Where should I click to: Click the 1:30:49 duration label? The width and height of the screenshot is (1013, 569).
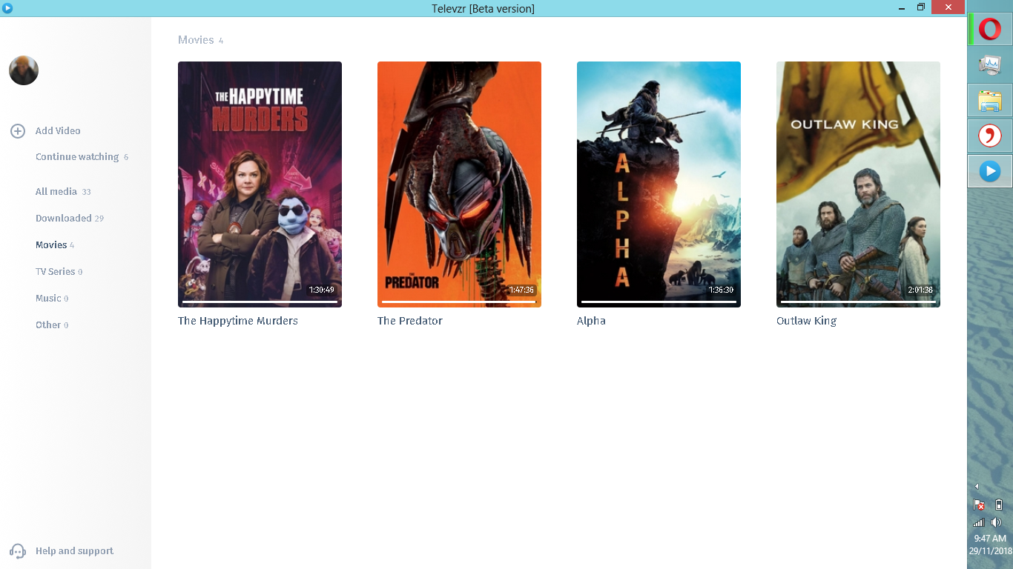pos(322,290)
